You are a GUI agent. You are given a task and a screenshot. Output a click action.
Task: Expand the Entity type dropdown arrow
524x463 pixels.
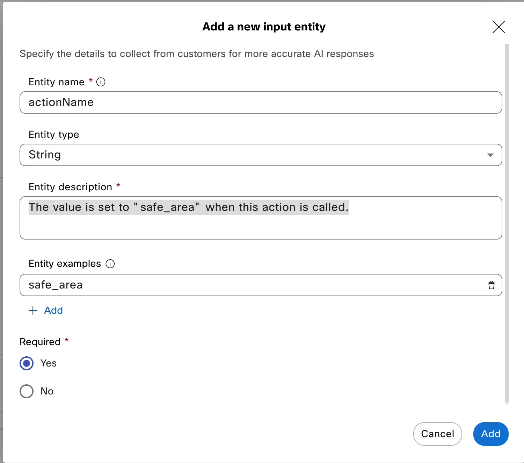pos(490,155)
